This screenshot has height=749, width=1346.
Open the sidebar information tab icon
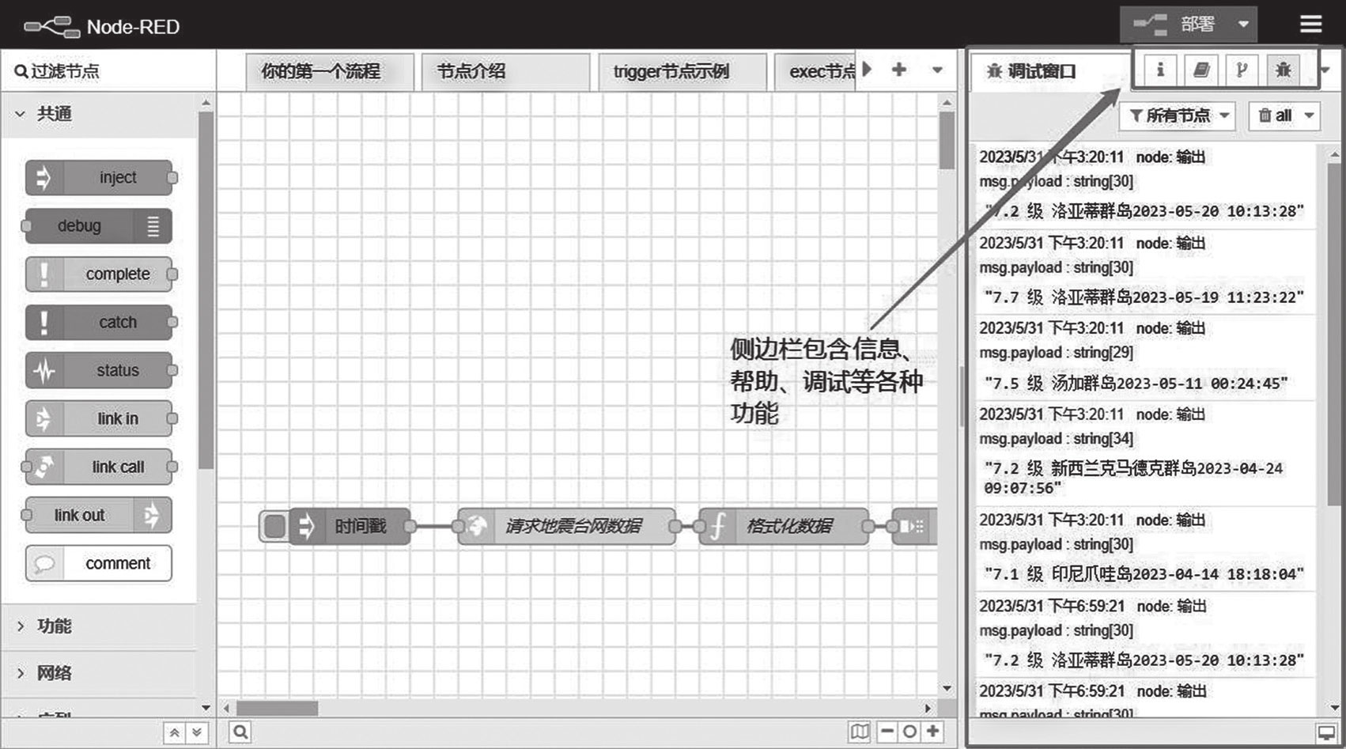click(x=1160, y=70)
